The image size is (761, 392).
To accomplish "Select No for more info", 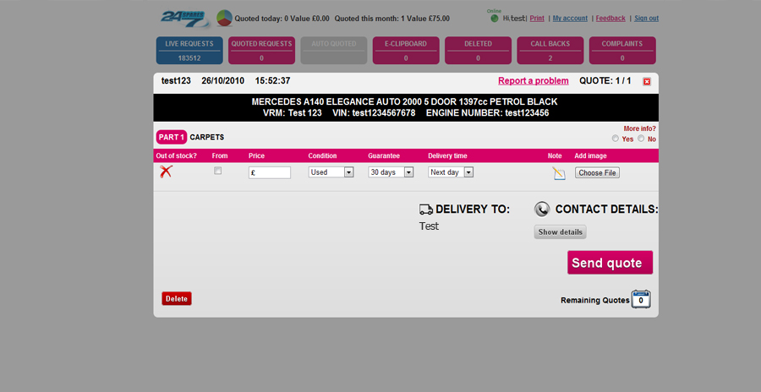I will (x=641, y=139).
